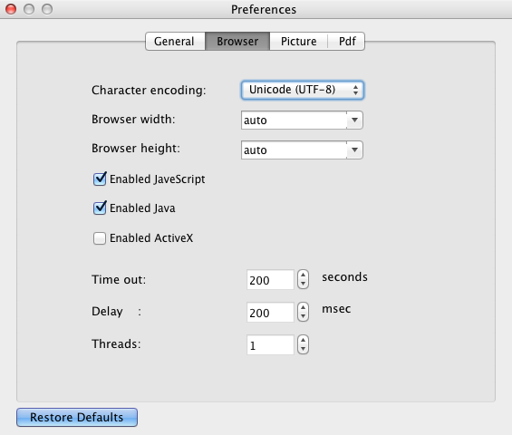
Task: Open the Pdf tab
Action: pyautogui.click(x=346, y=41)
